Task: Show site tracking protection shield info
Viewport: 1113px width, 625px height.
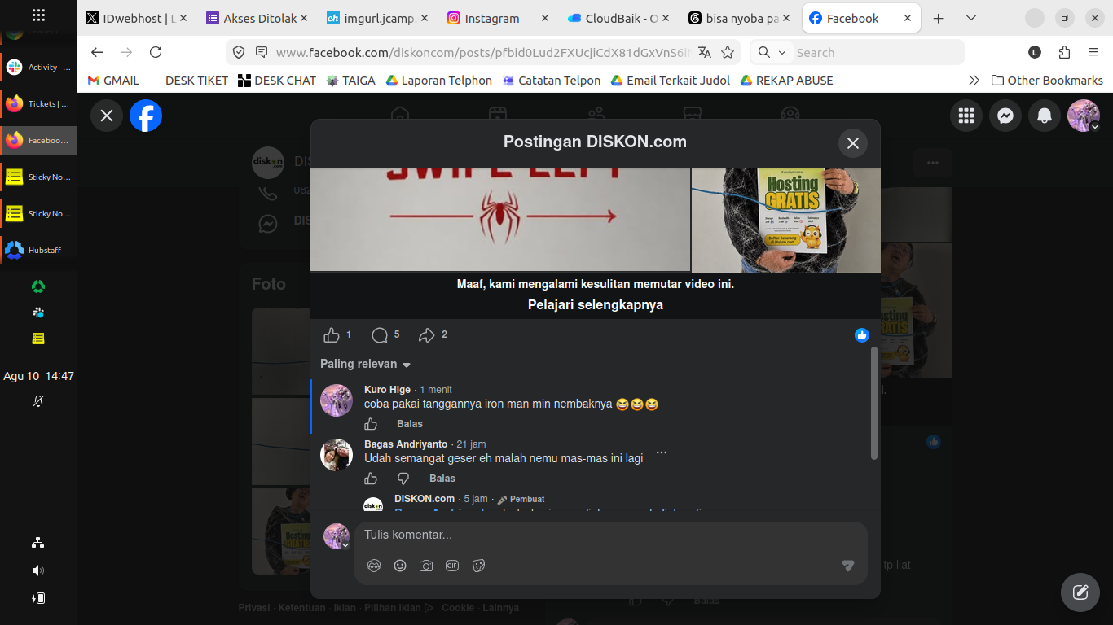Action: [239, 52]
